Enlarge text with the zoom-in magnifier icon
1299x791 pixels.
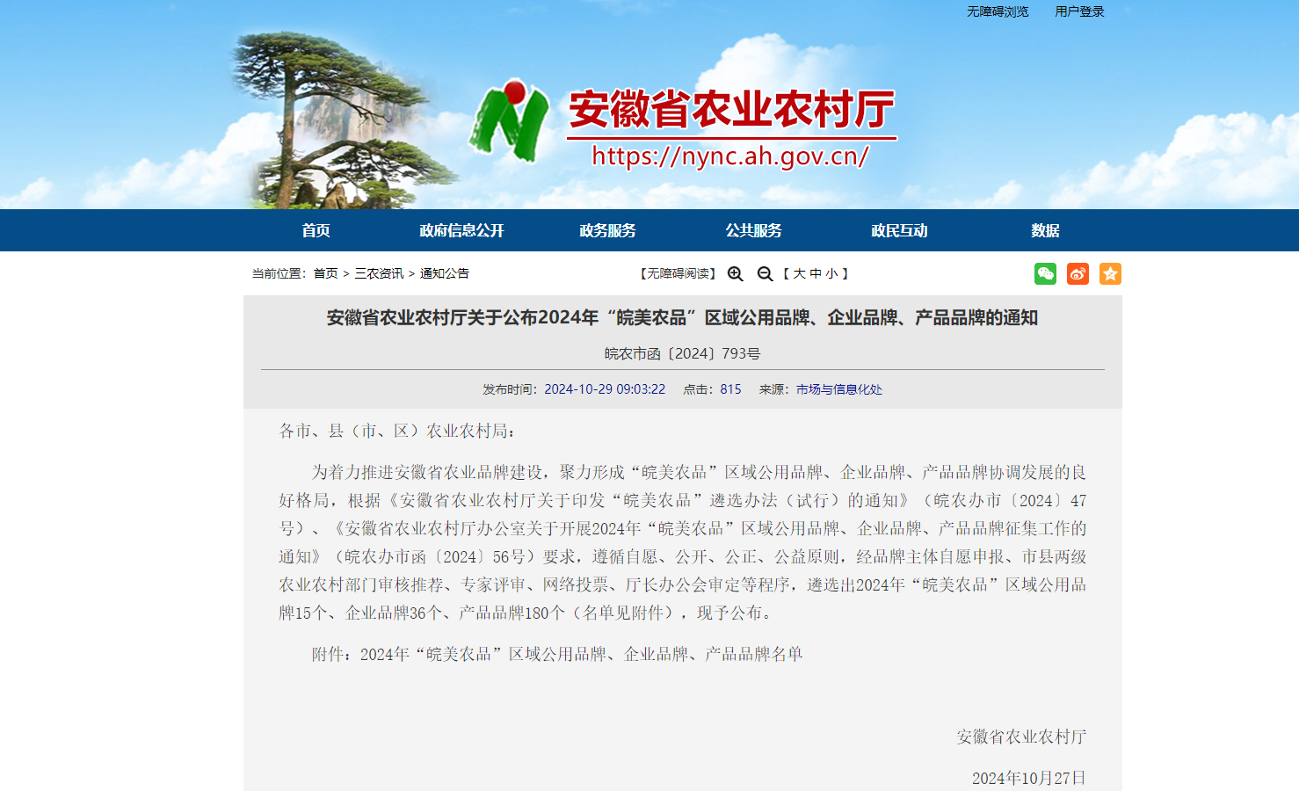pos(735,273)
